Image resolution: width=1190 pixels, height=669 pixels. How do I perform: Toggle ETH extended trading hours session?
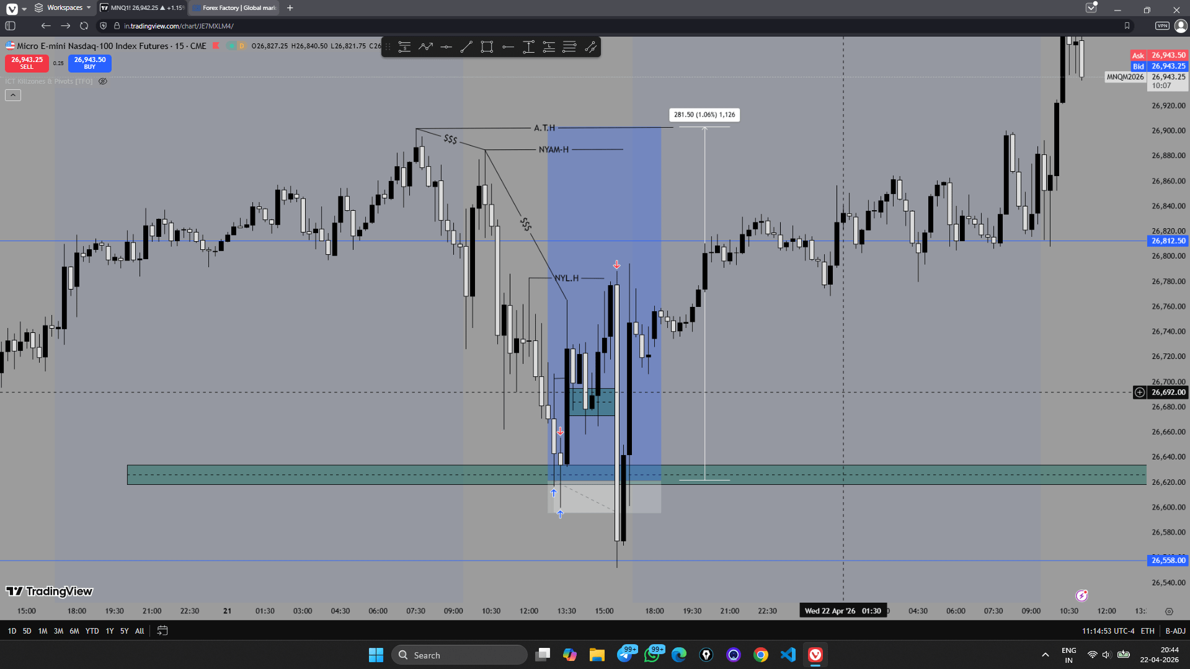(1147, 631)
